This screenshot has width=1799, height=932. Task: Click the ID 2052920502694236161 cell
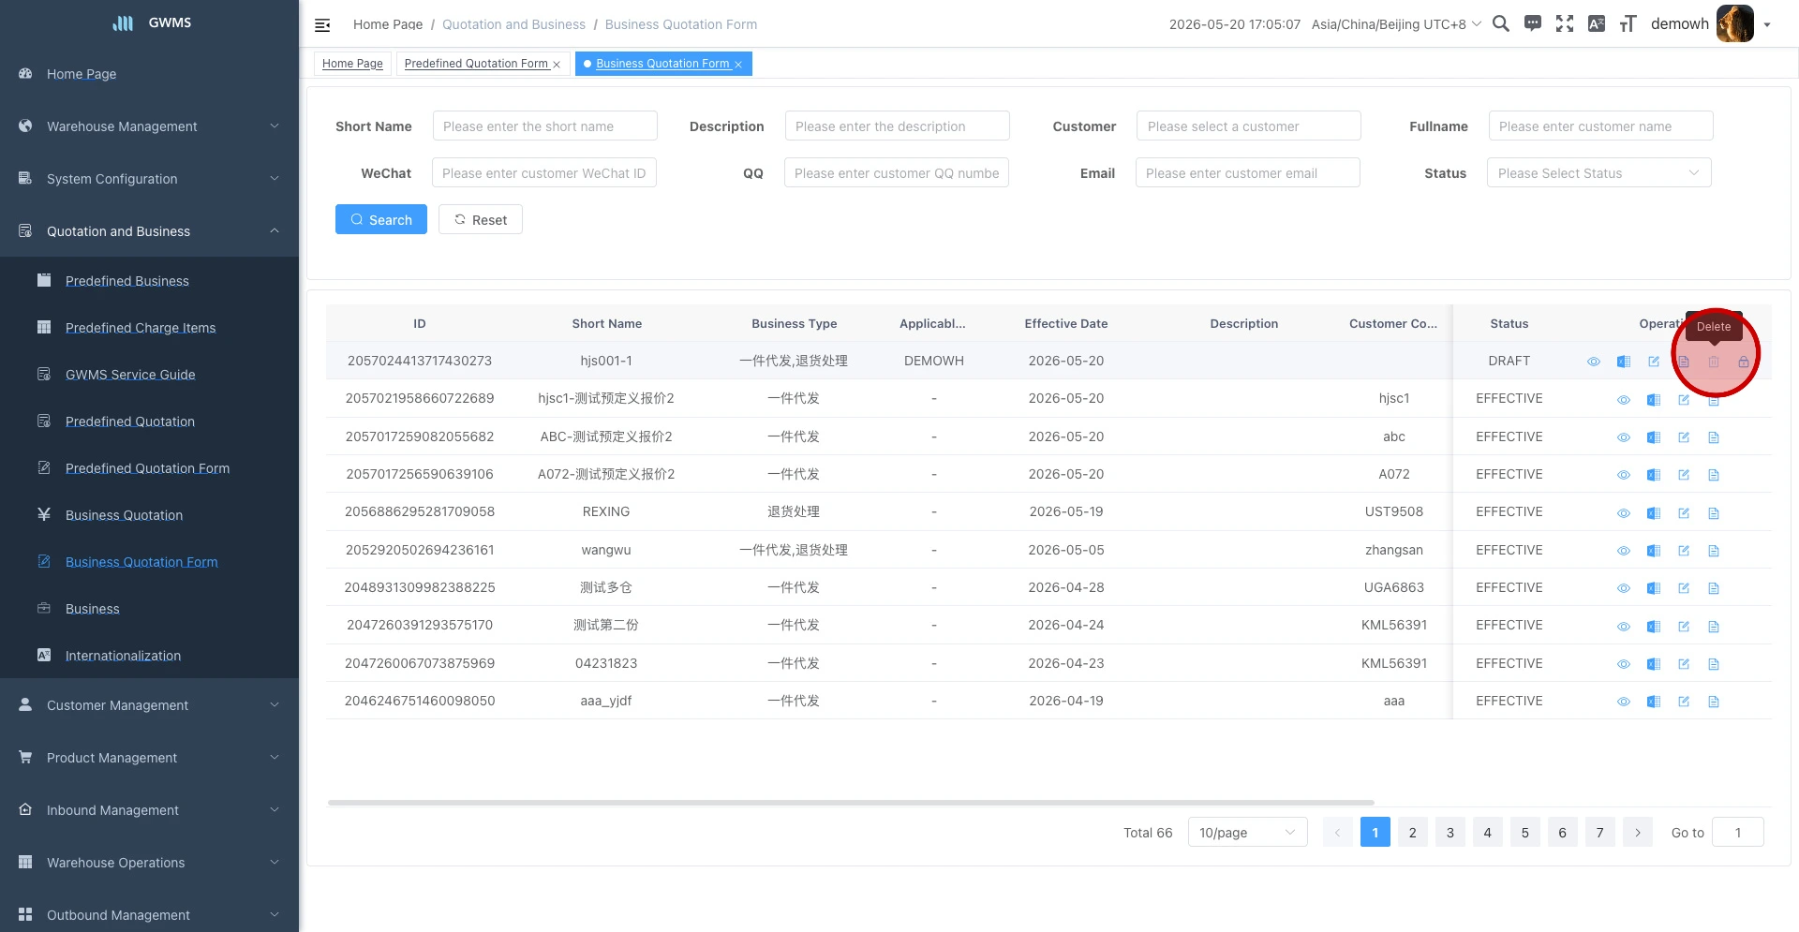click(420, 551)
